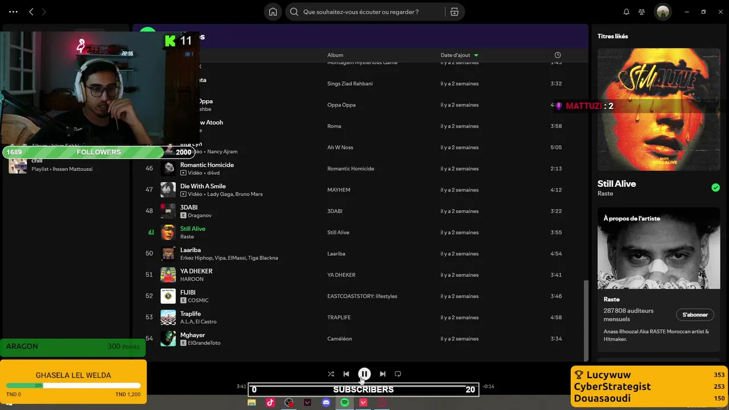The width and height of the screenshot is (729, 410).
Task: Click the 3DABI cover thumbnail
Action: [168, 211]
